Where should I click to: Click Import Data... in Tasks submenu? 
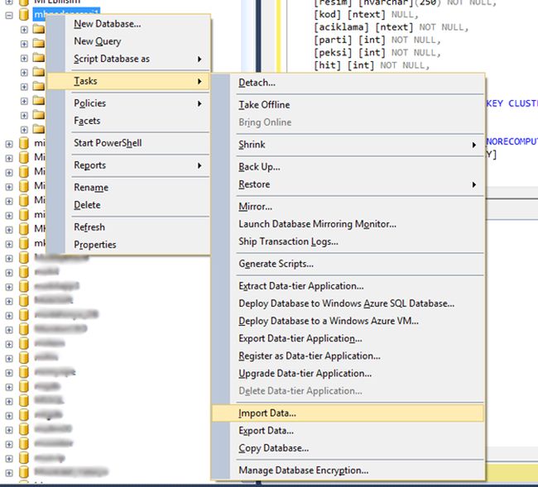[x=348, y=413]
